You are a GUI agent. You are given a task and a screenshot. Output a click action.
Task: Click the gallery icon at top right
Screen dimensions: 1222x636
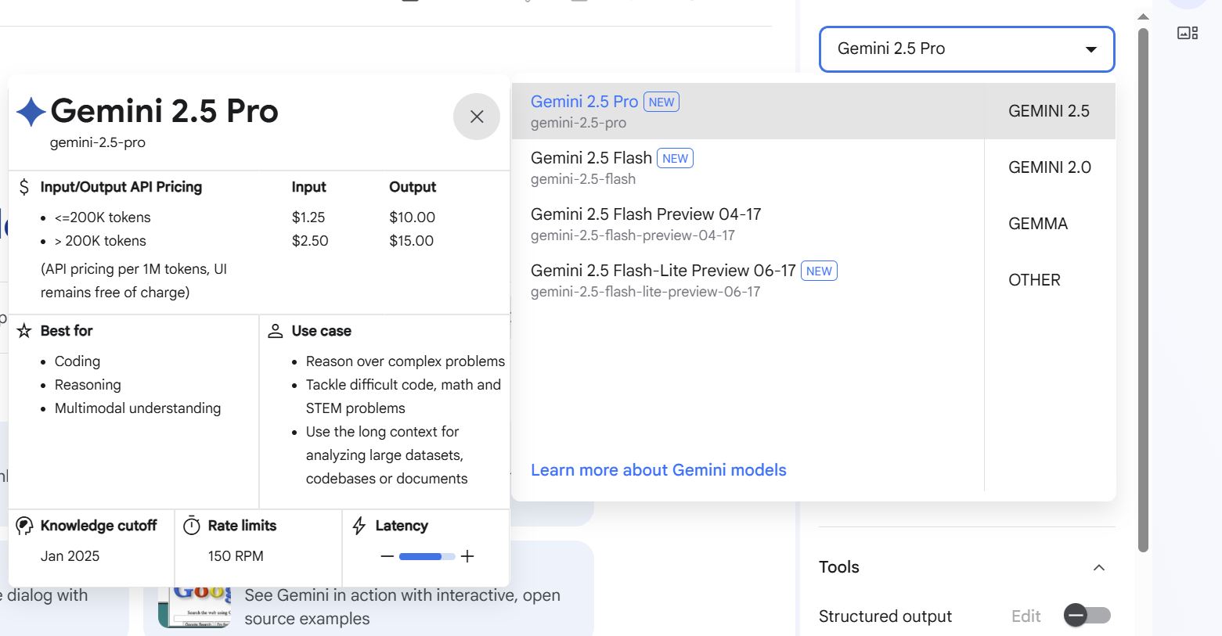tap(1188, 33)
